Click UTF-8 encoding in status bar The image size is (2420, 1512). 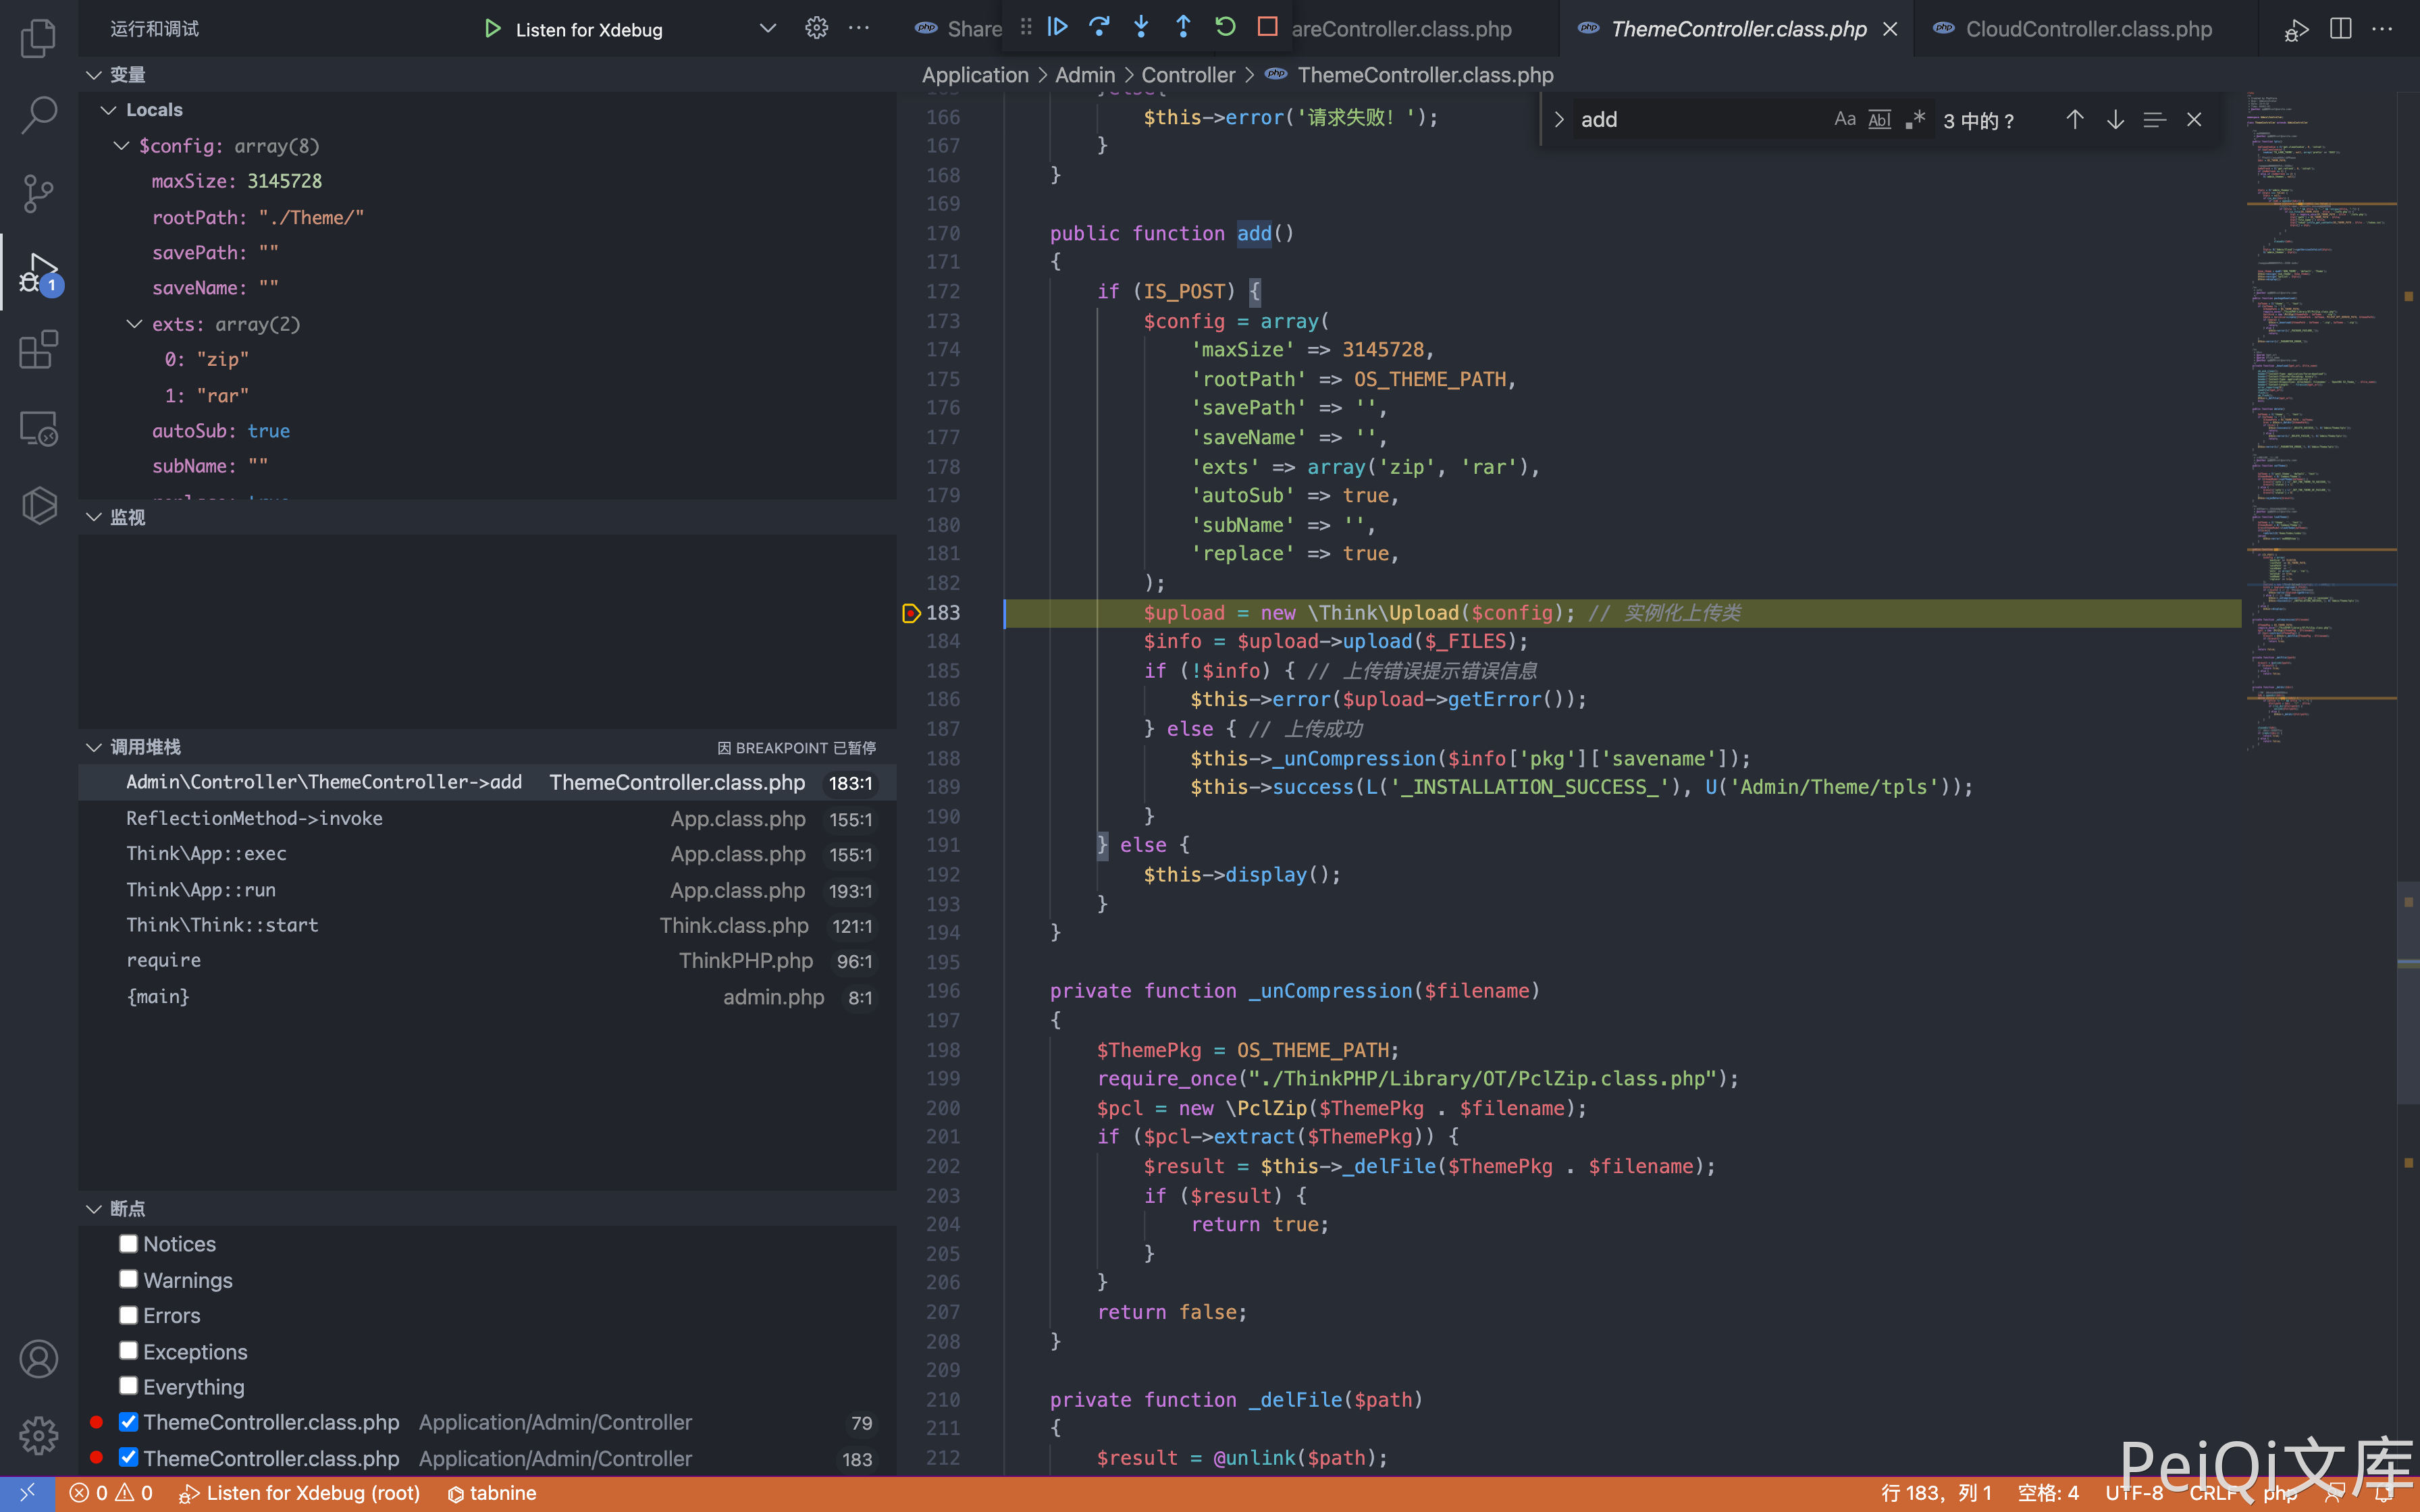(2134, 1493)
